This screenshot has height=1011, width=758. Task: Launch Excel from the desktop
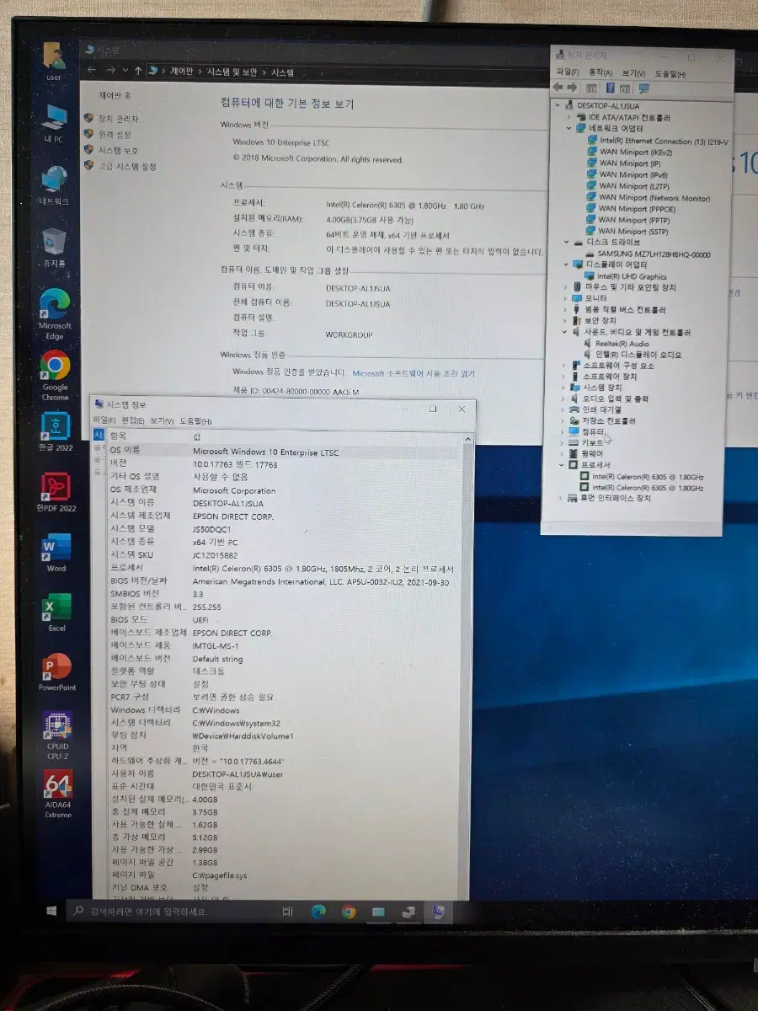(x=56, y=612)
